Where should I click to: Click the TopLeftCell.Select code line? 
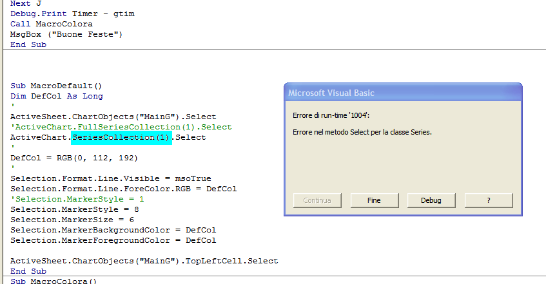(x=144, y=261)
